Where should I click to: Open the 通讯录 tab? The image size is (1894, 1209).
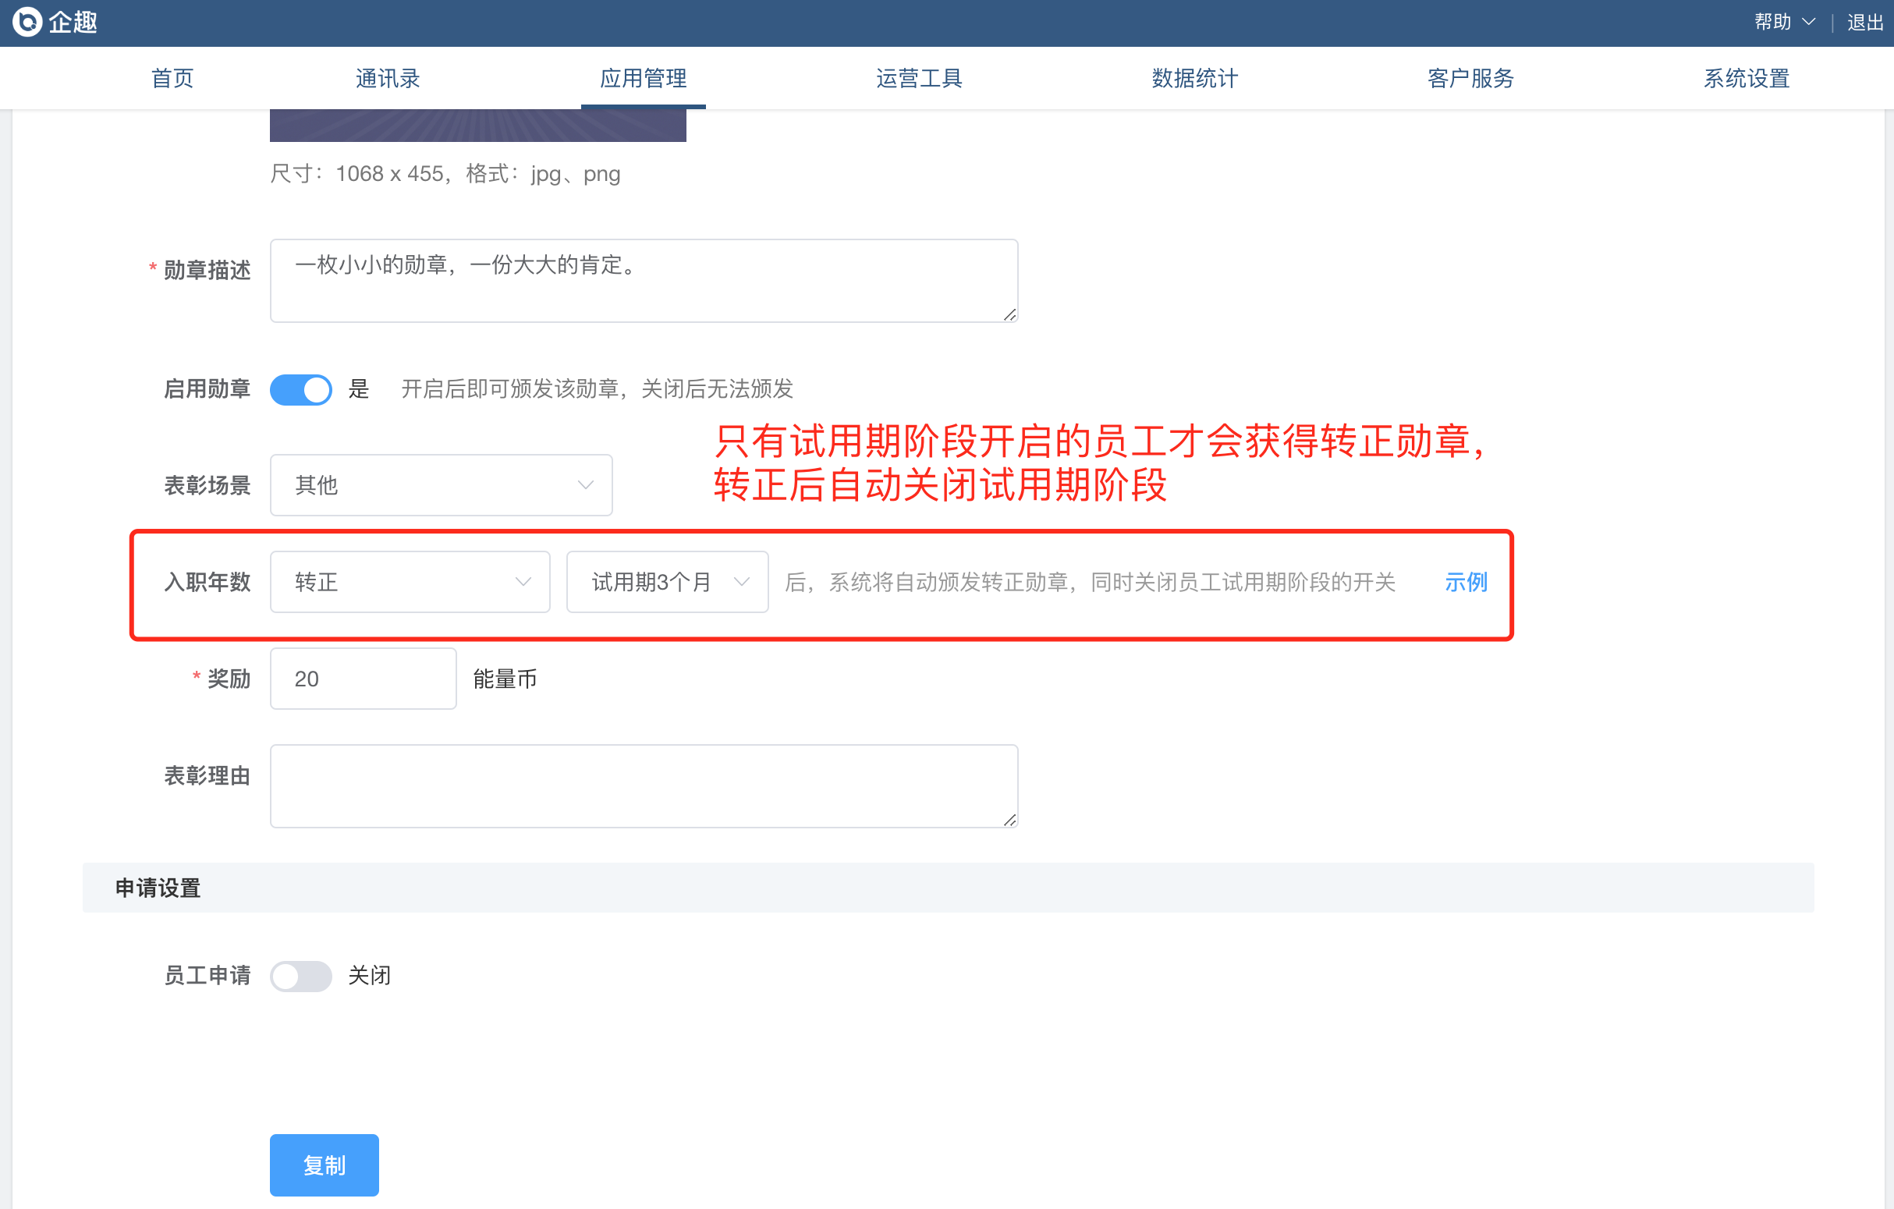pyautogui.click(x=387, y=78)
